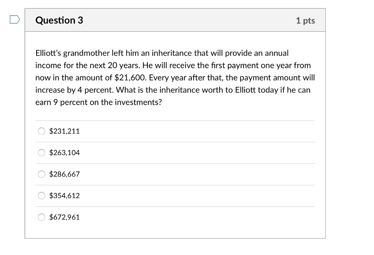Click the question description paragraph text

point(175,77)
